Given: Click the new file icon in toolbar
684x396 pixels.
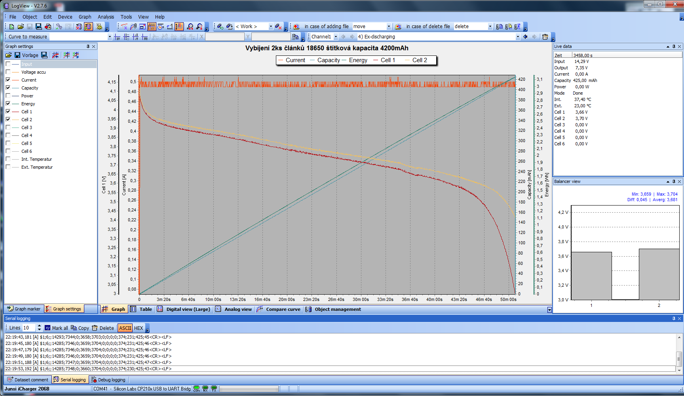Looking at the screenshot, I should tap(11, 27).
